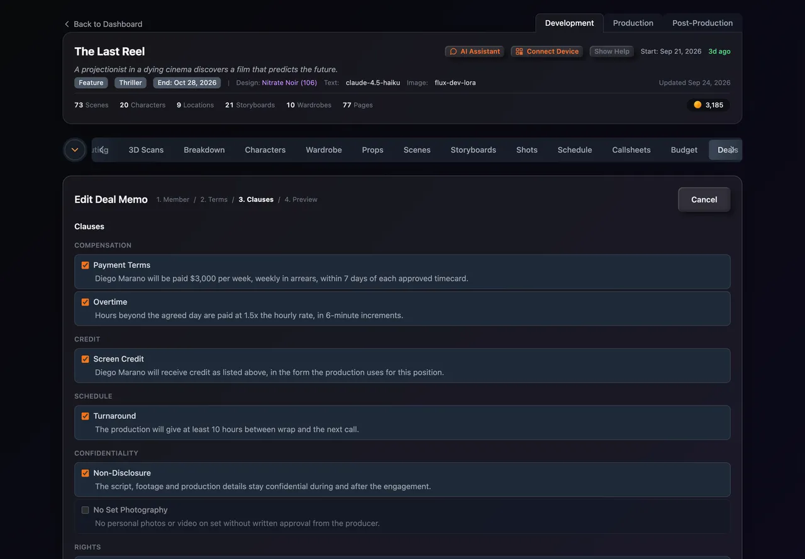This screenshot has height=559, width=805.
Task: Open the Scenes tab
Action: coord(417,150)
